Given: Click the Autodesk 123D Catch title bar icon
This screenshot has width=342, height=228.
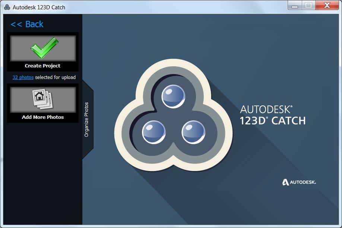Looking at the screenshot, I should pos(7,7).
